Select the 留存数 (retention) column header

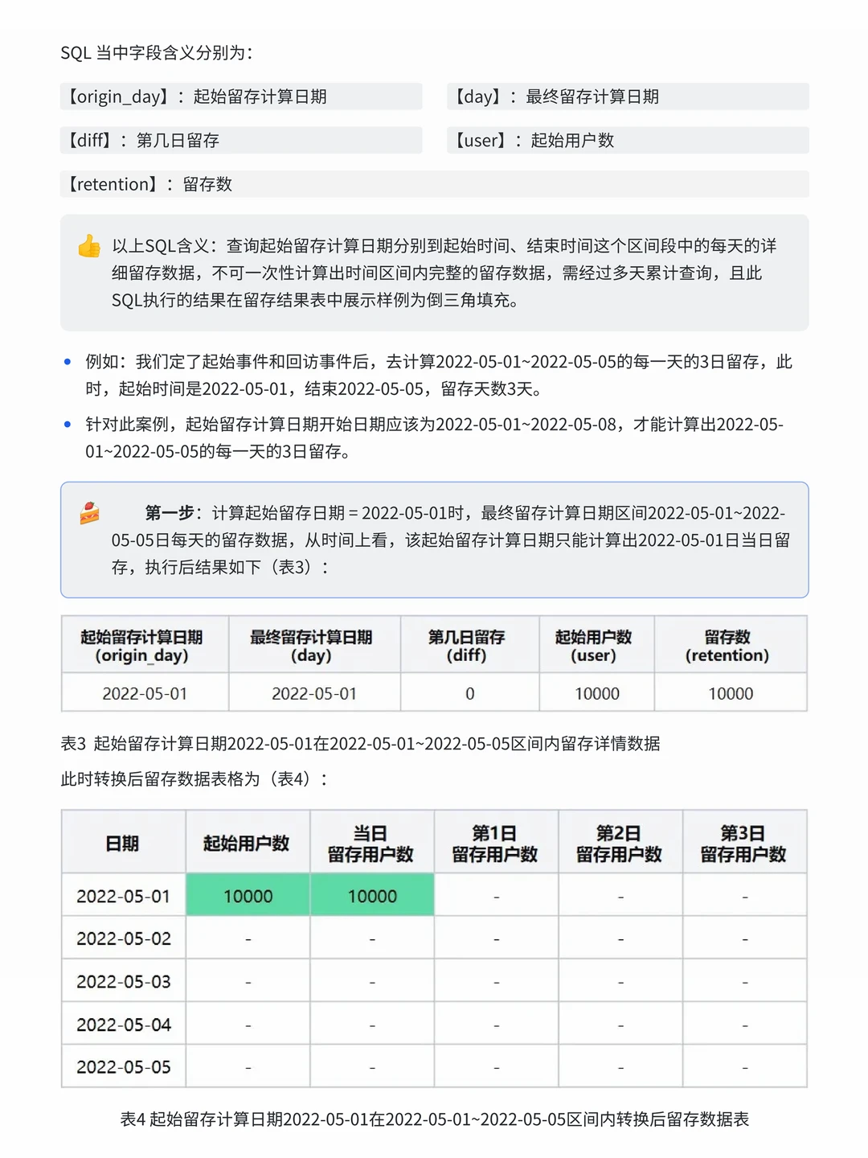click(730, 645)
